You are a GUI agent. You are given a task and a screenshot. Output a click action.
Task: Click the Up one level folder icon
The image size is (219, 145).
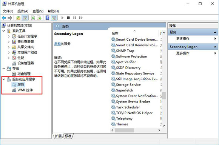click(x=19, y=18)
